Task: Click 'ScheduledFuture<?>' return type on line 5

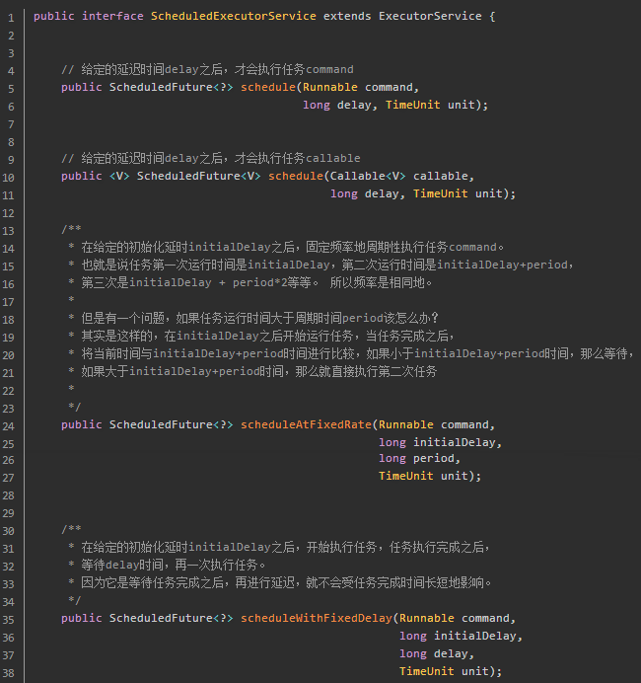Action: tap(171, 87)
